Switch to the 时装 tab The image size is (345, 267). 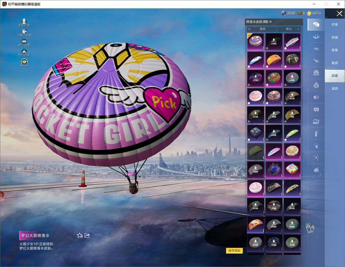pyautogui.click(x=335, y=24)
